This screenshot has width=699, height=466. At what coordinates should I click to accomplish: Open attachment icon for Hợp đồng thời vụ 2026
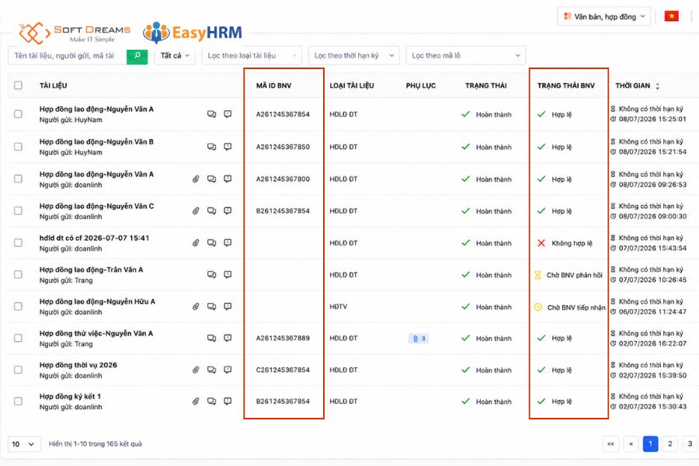(x=196, y=370)
